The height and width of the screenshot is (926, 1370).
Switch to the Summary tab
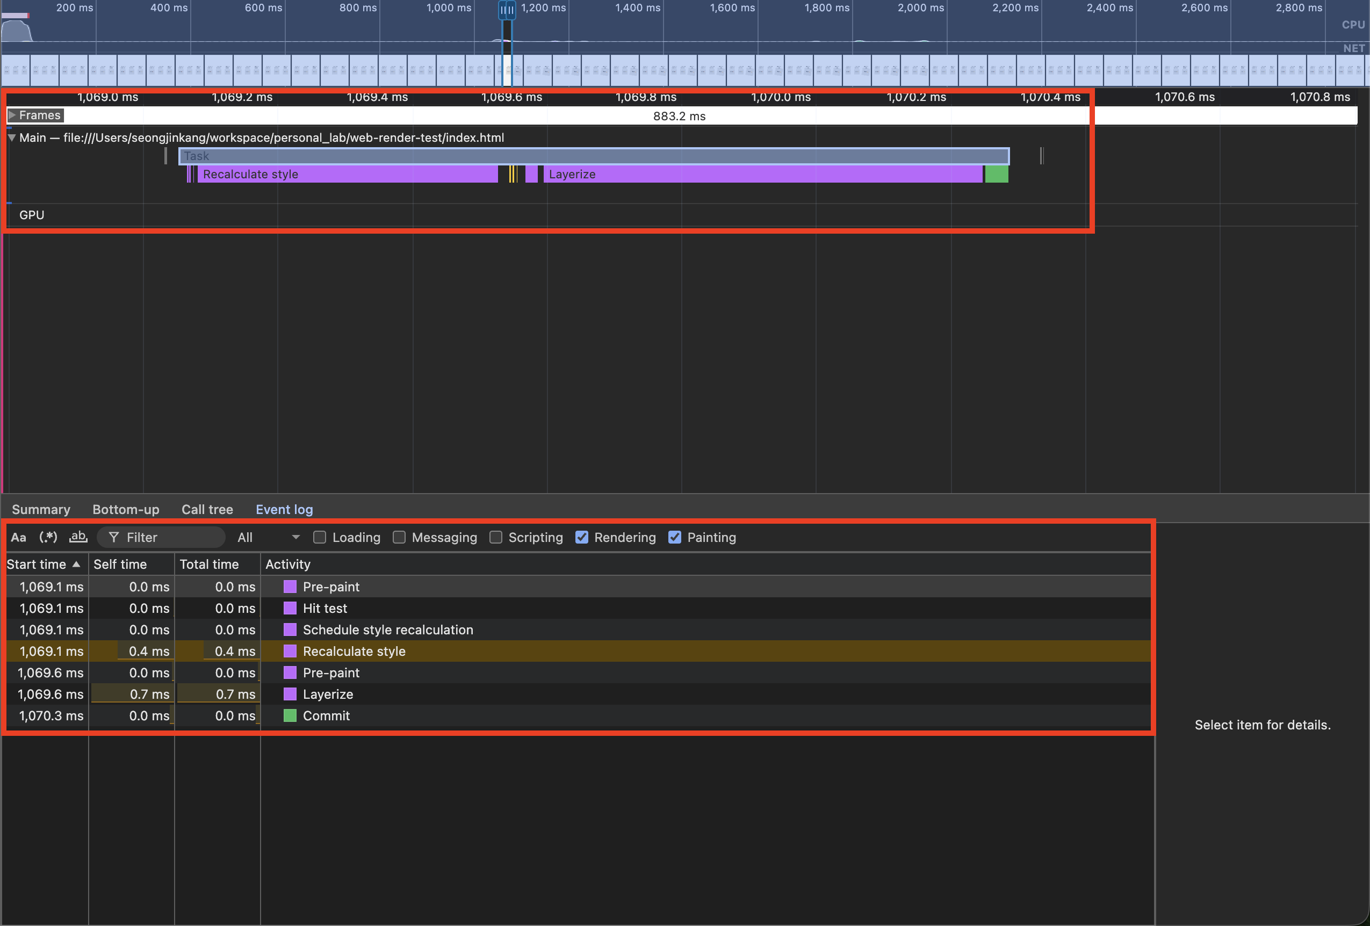pos(41,509)
